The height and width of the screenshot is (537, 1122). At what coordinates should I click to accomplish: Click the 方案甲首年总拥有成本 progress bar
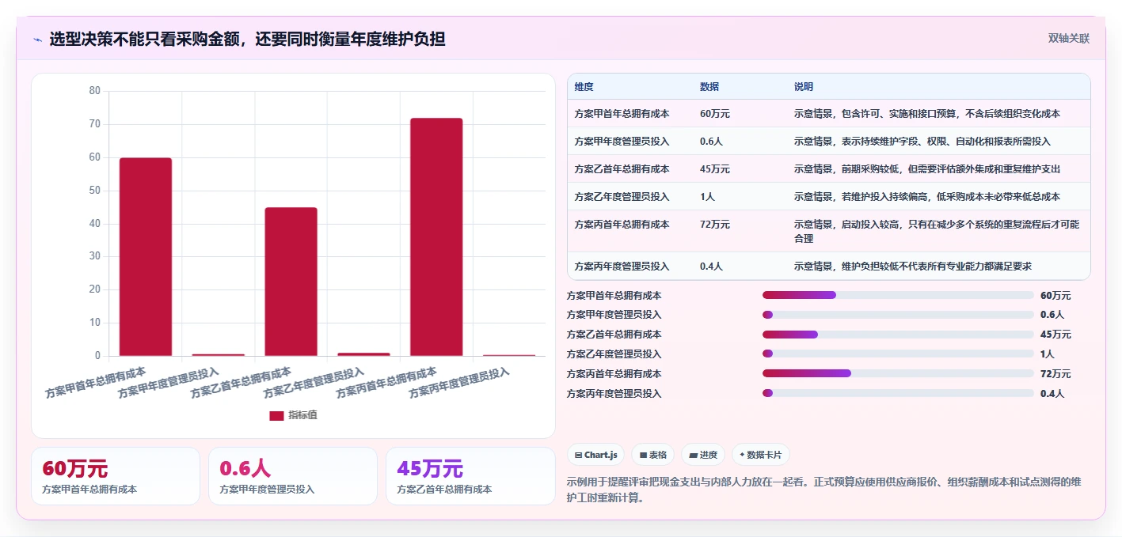[x=898, y=295]
